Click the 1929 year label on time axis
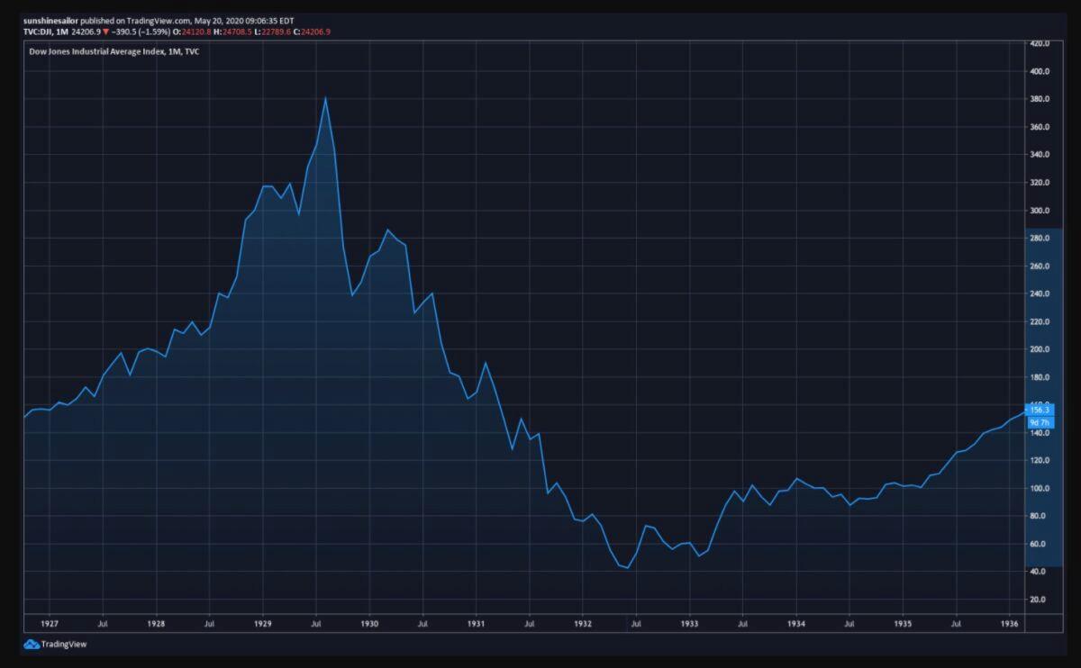Viewport: 1081px width, 668px height. (263, 623)
